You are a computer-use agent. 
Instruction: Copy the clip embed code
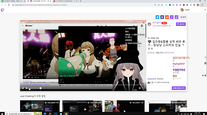[172, 17]
